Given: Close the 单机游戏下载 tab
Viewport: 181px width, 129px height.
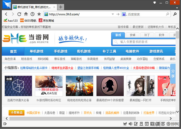Looking at the screenshot, I should point(54,7).
